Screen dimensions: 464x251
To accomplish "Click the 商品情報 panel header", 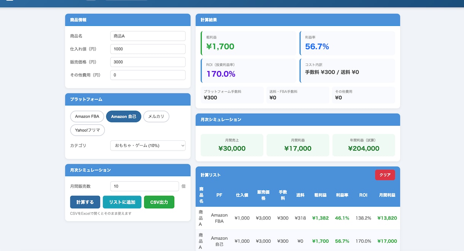I will click(128, 20).
